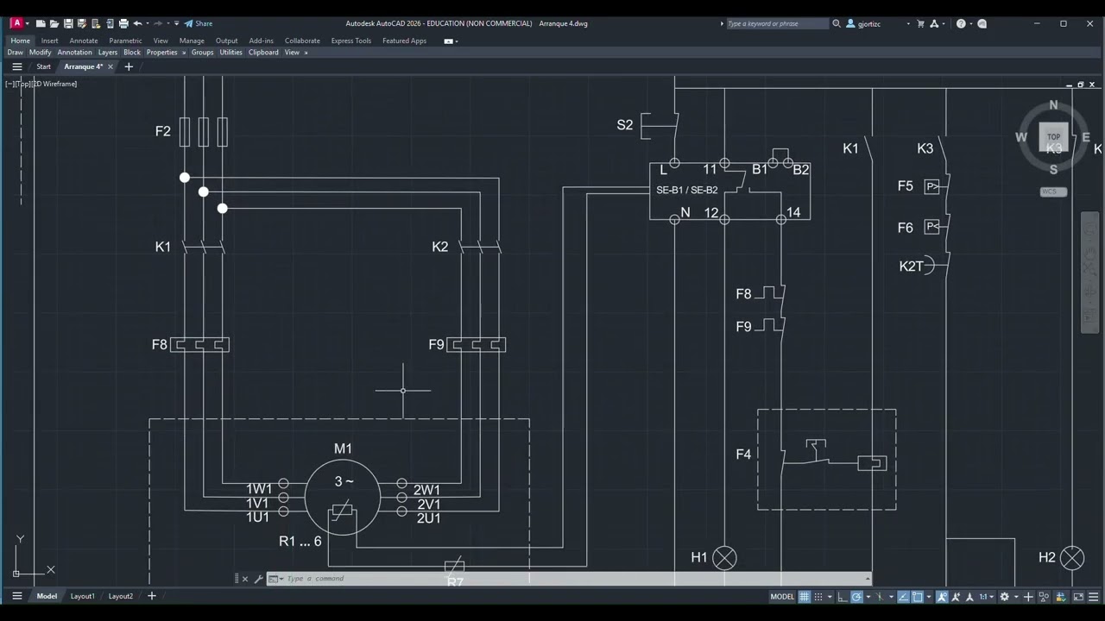
Task: Toggle Object Snap in the status bar
Action: coord(918,597)
